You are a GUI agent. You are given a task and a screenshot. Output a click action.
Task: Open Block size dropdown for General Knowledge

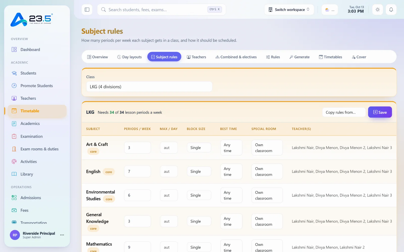[199, 221]
